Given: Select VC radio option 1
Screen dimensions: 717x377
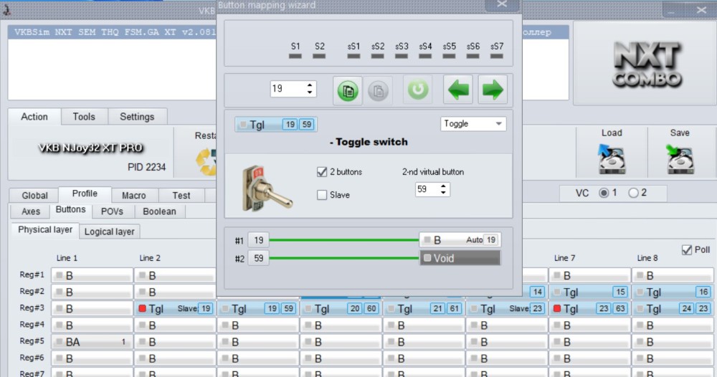Looking at the screenshot, I should pos(604,193).
